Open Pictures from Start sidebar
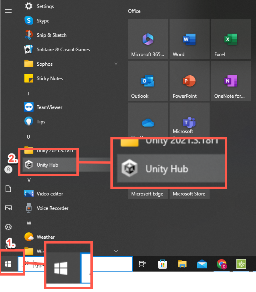256x292 pixels. (x=8, y=208)
